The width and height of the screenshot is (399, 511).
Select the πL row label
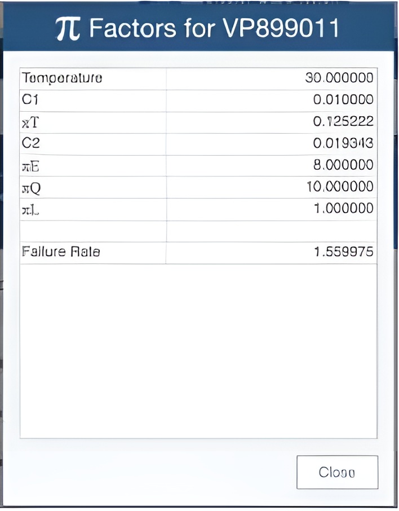click(30, 210)
